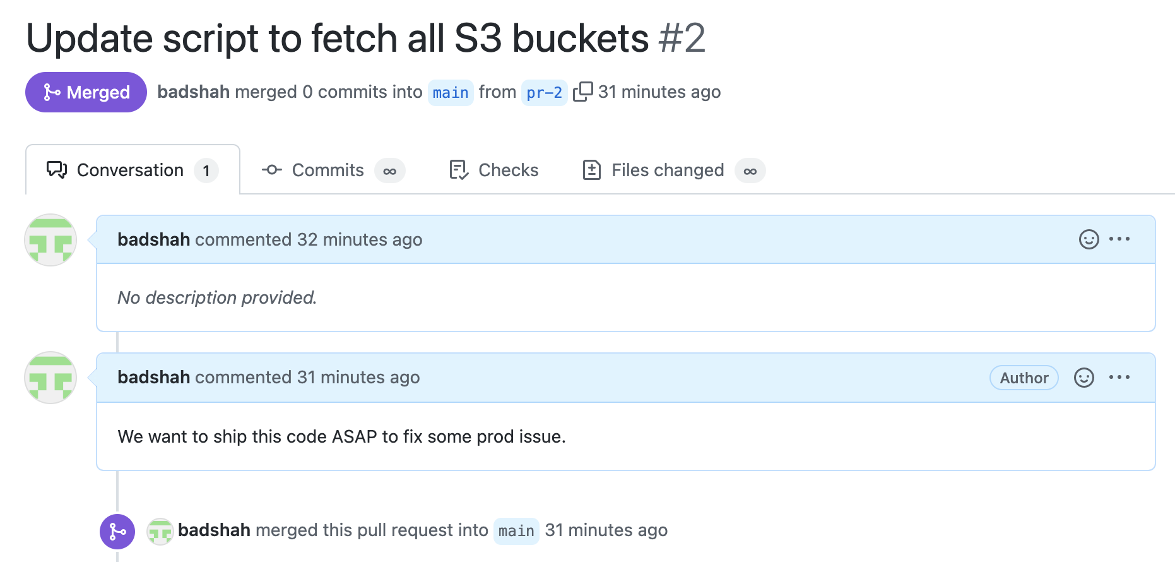Click the main base branch link
Viewport: 1175px width, 562px height.
click(451, 93)
